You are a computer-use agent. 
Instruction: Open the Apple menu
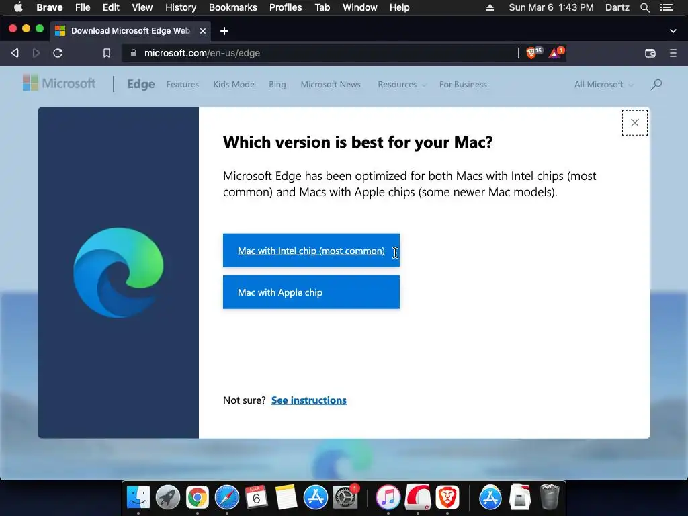click(18, 7)
